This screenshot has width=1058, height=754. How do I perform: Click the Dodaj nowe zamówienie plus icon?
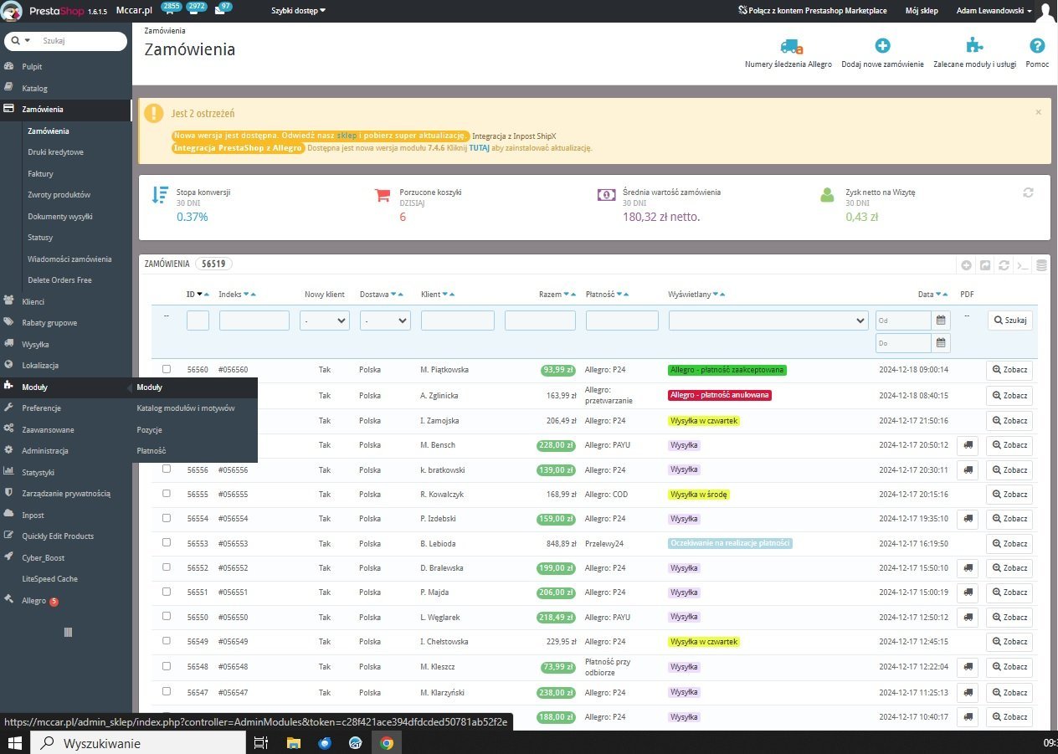point(882,47)
